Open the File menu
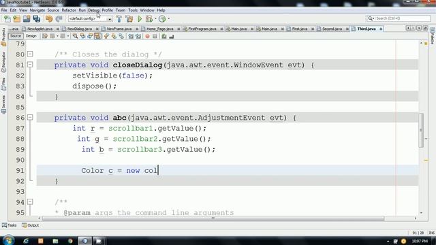Viewport: 436px width, 245px height. (x=4, y=10)
